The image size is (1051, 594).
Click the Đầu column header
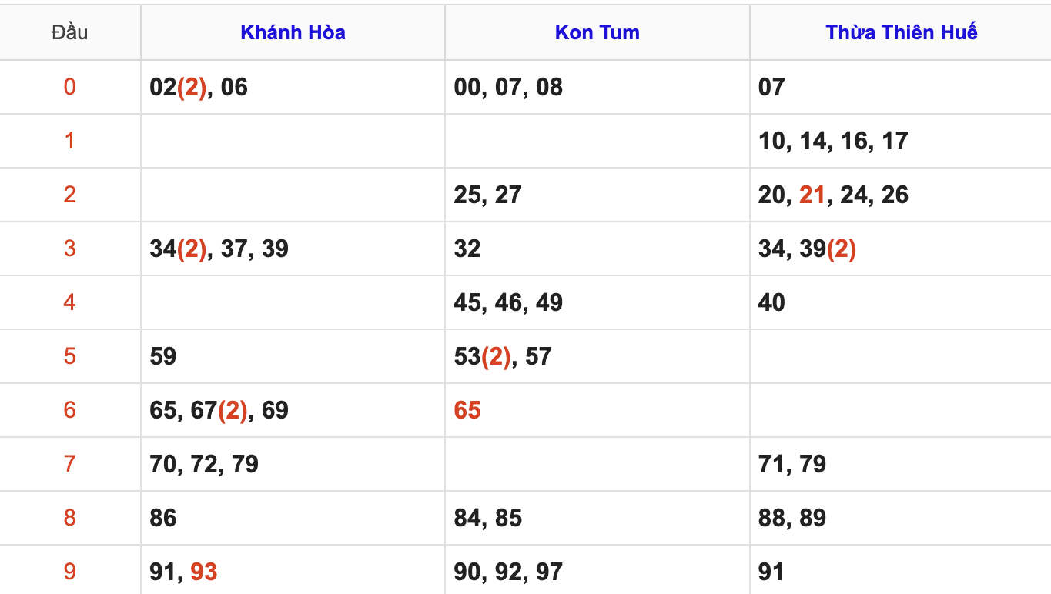pyautogui.click(x=69, y=32)
